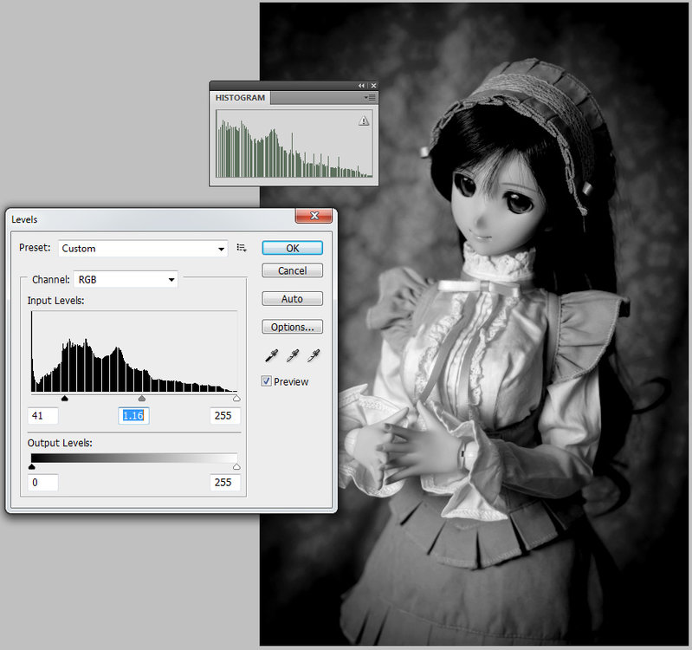The image size is (692, 650).
Task: Open the Histogram panel flyout menu
Action: point(369,98)
